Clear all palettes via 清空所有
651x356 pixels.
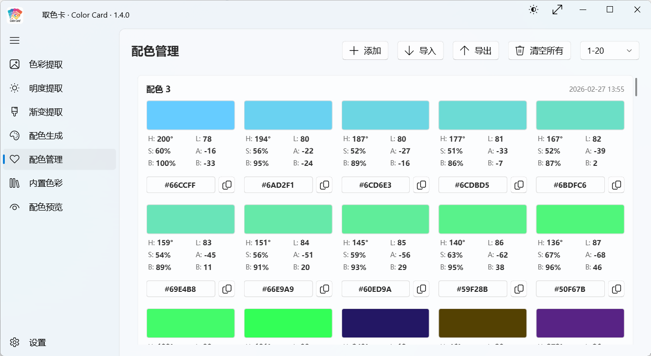point(539,50)
